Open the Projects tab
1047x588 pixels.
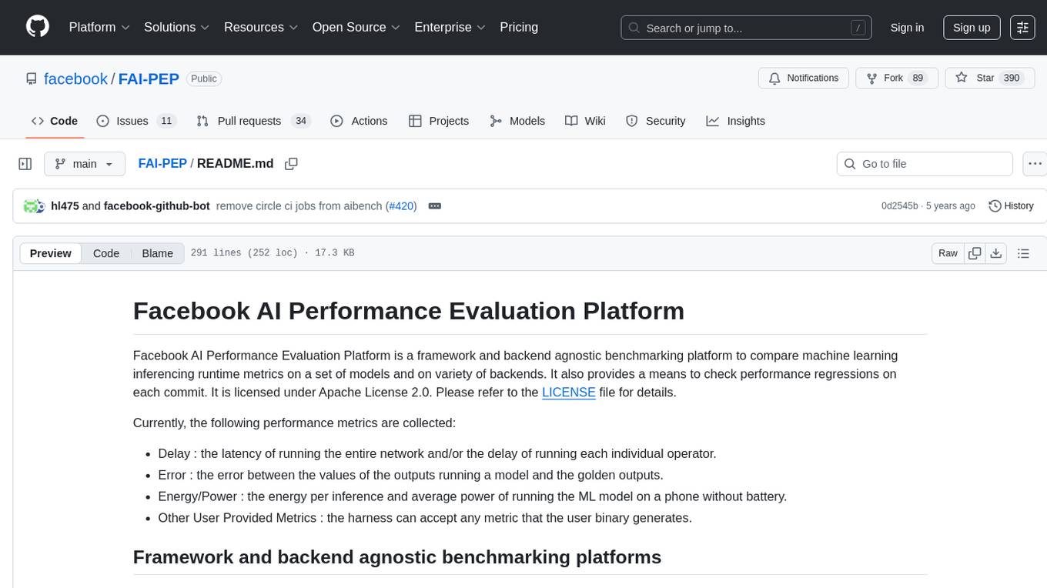[439, 121]
